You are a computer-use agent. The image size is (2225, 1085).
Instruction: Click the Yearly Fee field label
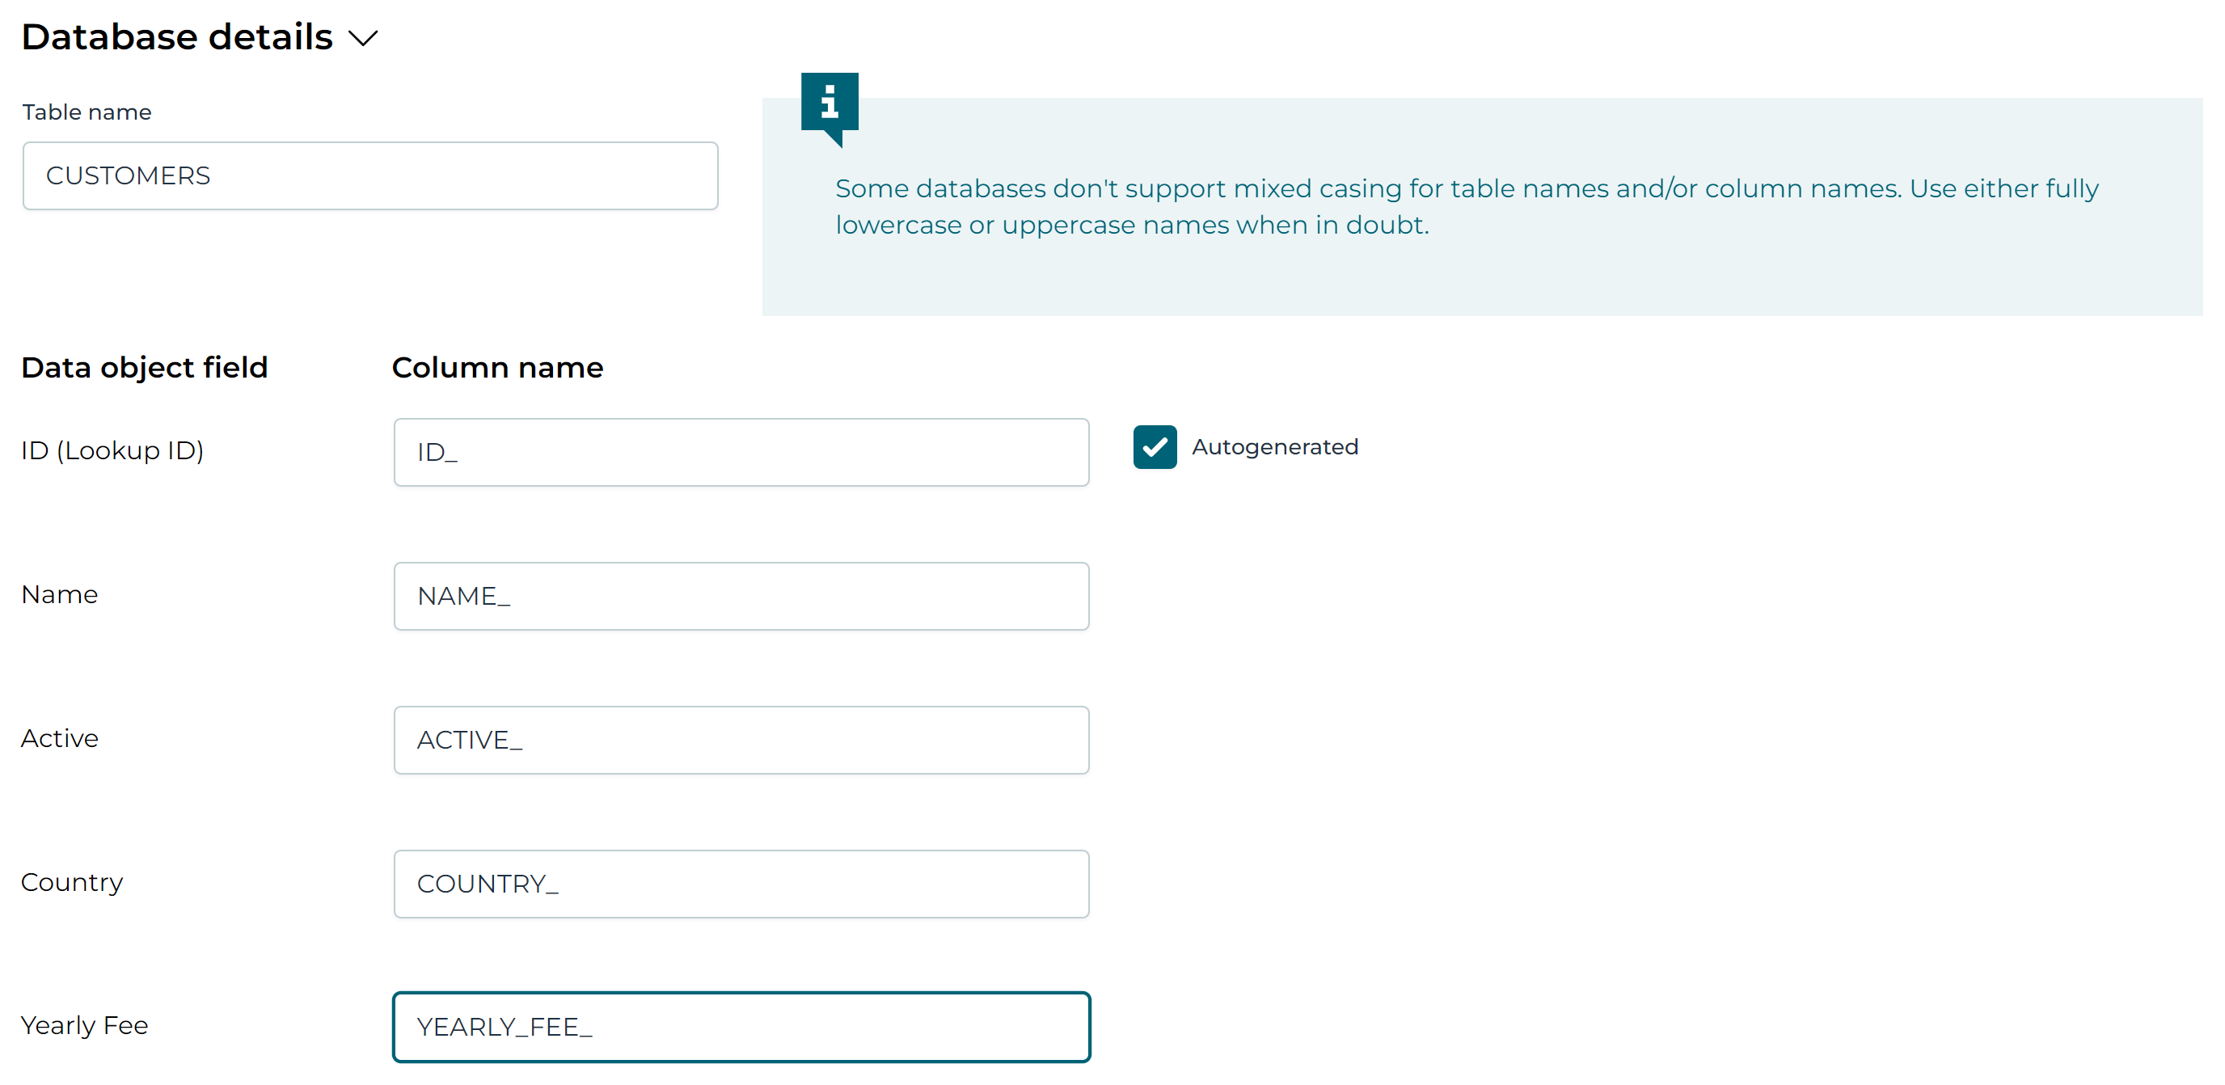click(x=84, y=1025)
